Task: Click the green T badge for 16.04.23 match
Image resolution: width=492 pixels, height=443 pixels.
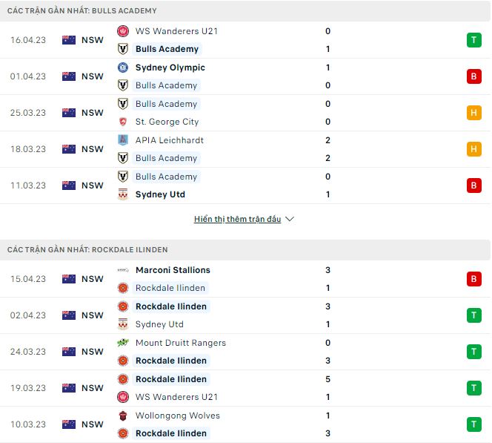Action: pyautogui.click(x=473, y=40)
